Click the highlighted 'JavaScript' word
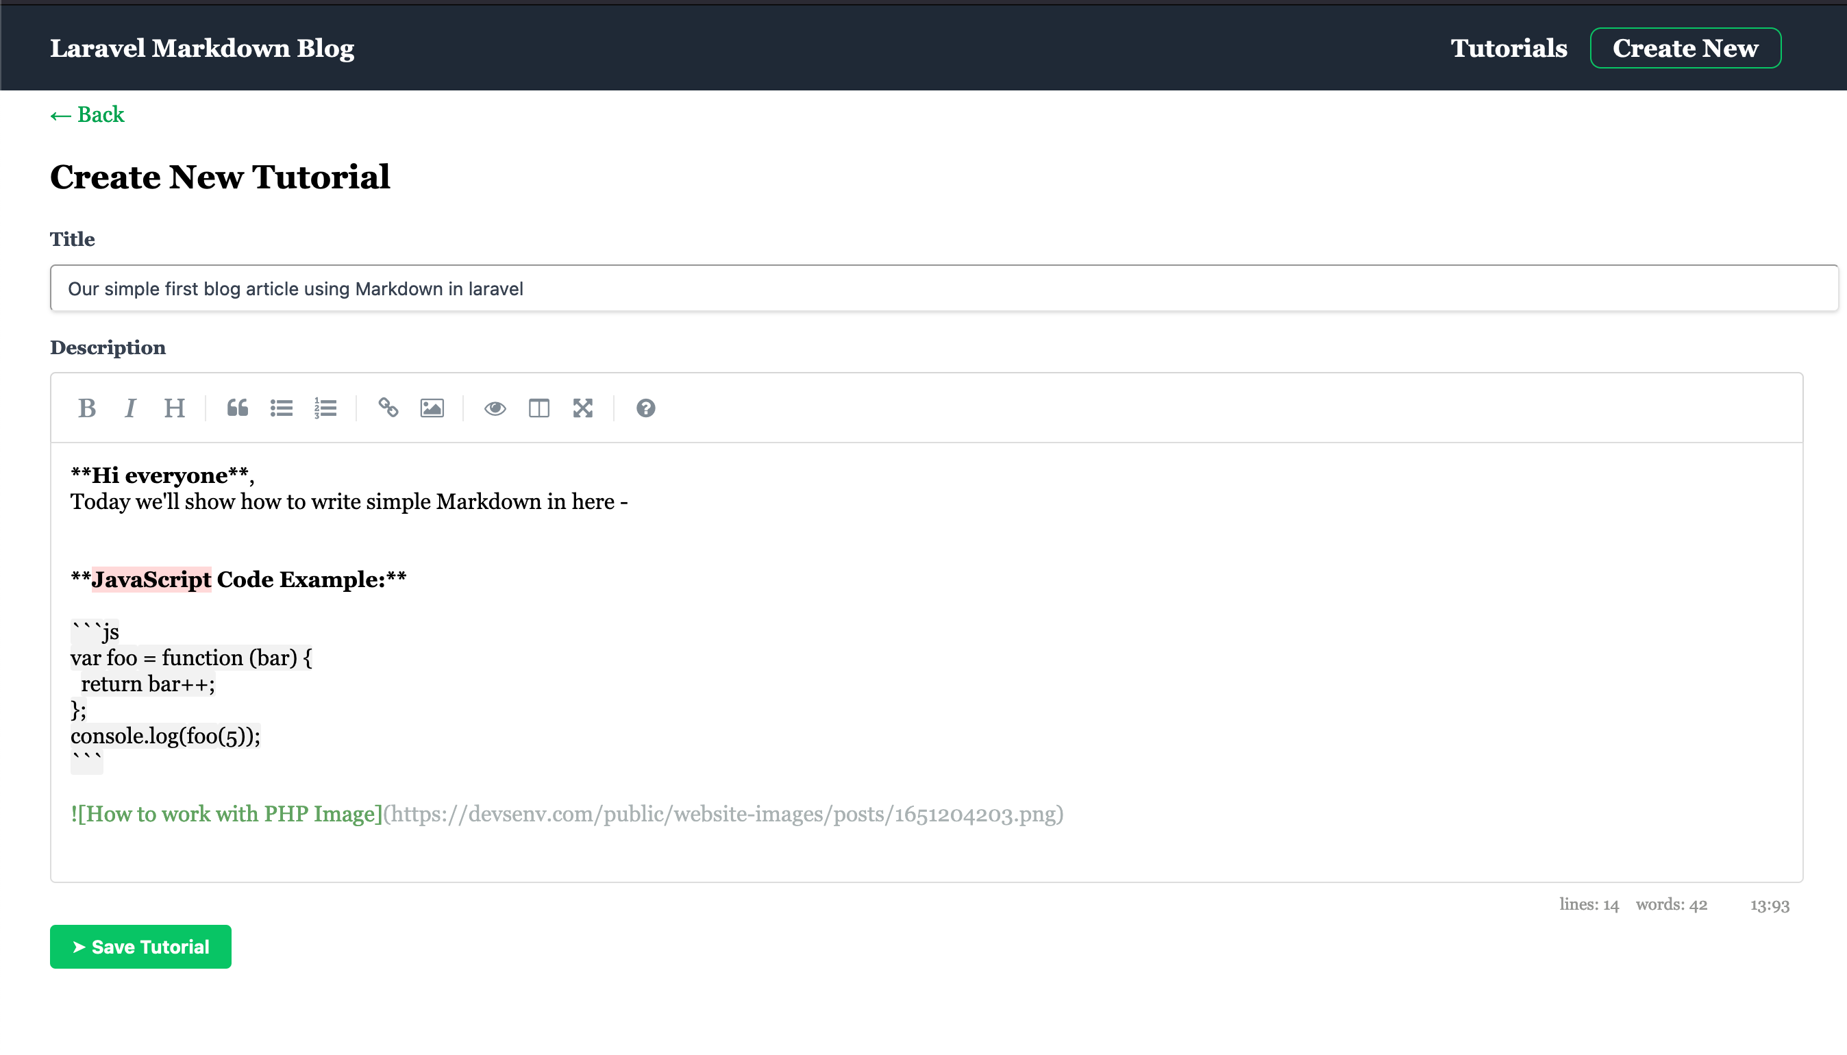This screenshot has height=1055, width=1847. [151, 580]
